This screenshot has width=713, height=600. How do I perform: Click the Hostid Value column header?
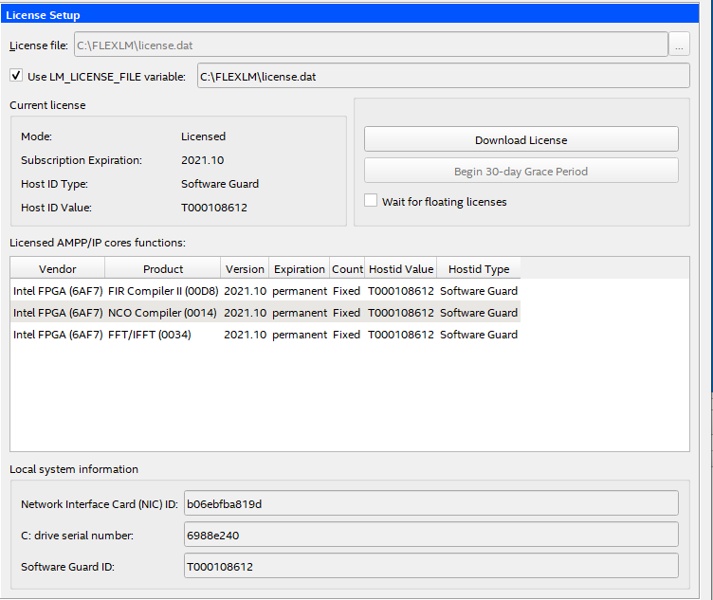tap(400, 269)
